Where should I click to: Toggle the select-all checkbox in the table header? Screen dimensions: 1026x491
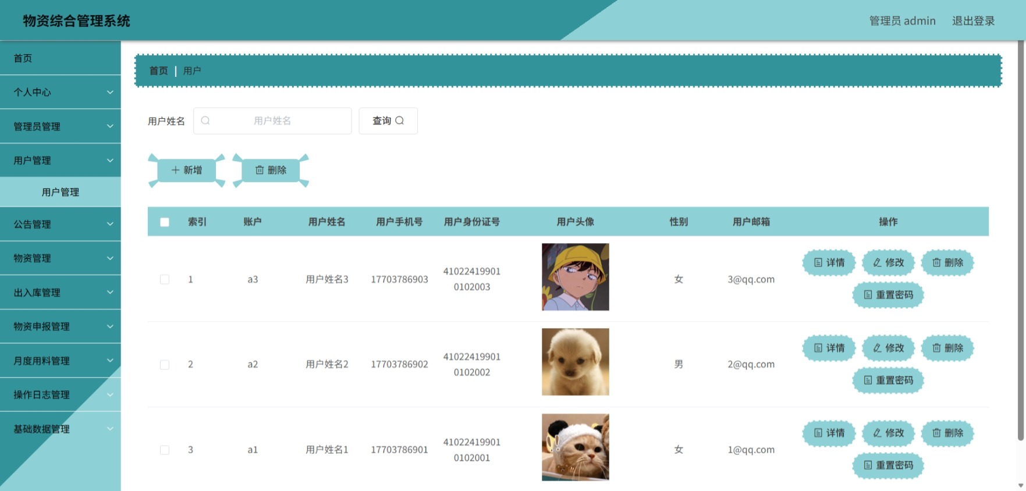(x=165, y=222)
